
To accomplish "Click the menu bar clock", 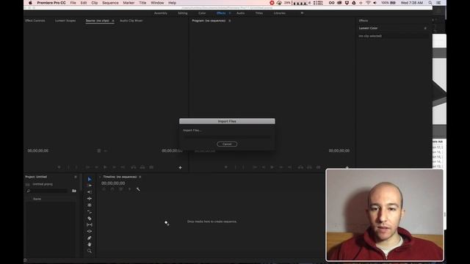I will pos(412,3).
